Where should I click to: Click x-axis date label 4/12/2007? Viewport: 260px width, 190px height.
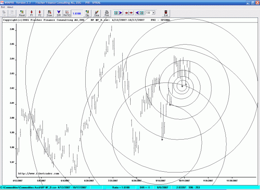(x=17, y=181)
